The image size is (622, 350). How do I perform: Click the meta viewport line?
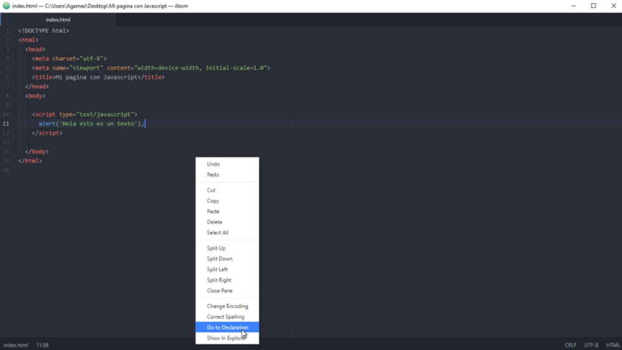point(151,68)
